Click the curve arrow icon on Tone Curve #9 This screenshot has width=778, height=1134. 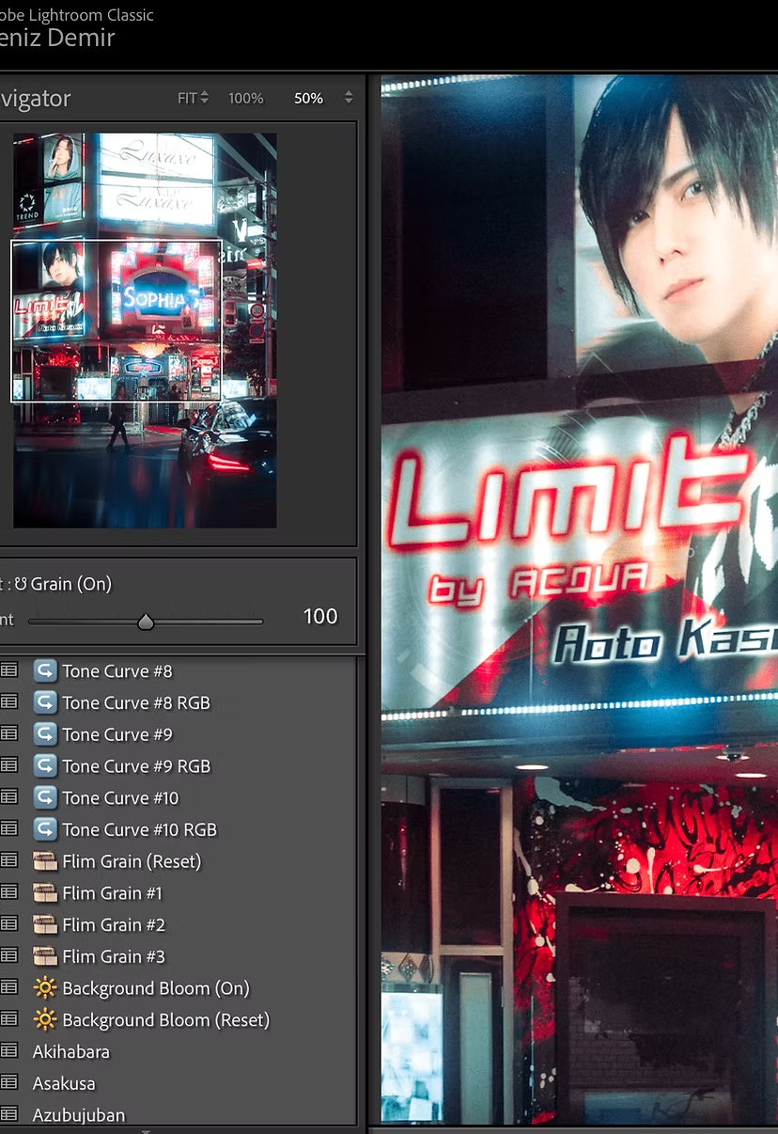click(x=45, y=734)
